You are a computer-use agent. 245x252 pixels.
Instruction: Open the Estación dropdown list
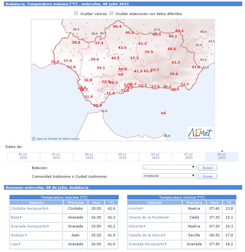pyautogui.click(x=169, y=167)
